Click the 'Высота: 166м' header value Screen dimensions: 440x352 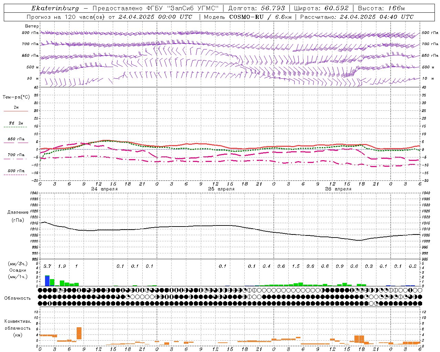[x=381, y=8]
